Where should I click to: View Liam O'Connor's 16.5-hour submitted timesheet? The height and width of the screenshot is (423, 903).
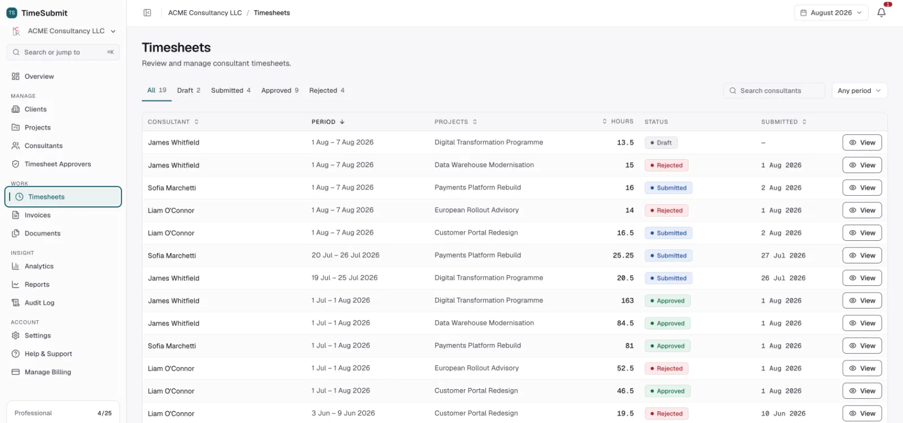coord(862,233)
